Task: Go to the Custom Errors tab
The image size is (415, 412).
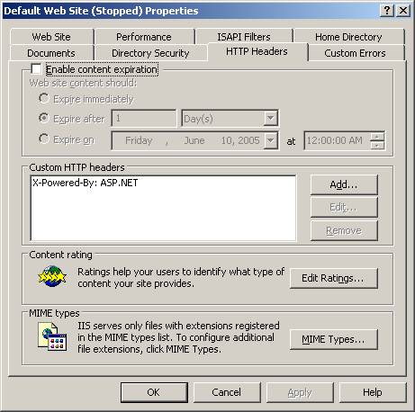Action: pos(355,53)
